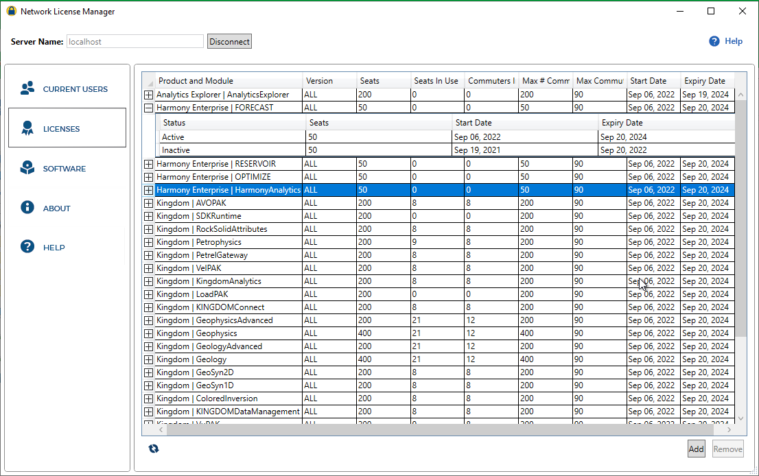Viewport: 759px width, 476px height.
Task: Sort by main Expiry Date column header
Action: [708, 81]
